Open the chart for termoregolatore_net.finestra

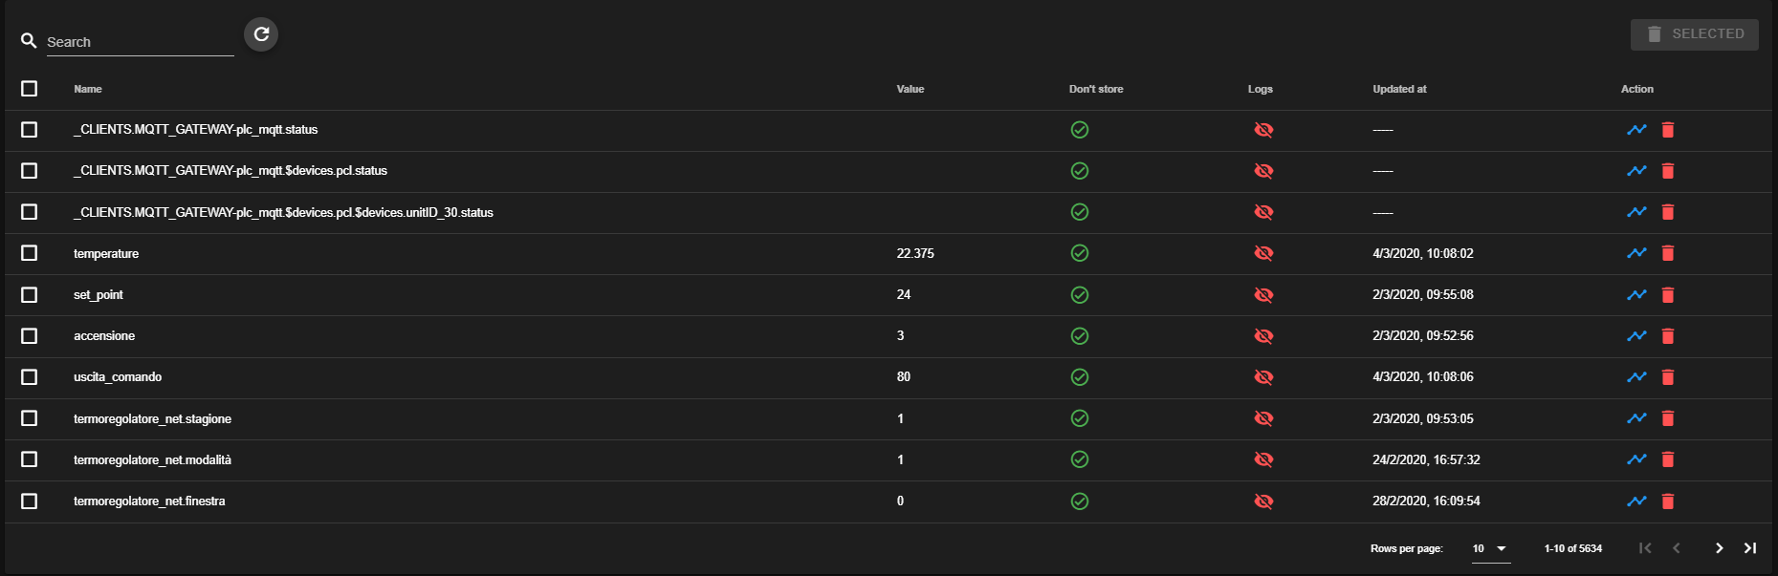click(x=1636, y=501)
